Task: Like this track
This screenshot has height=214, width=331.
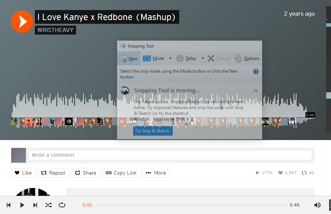Action: 23,173
